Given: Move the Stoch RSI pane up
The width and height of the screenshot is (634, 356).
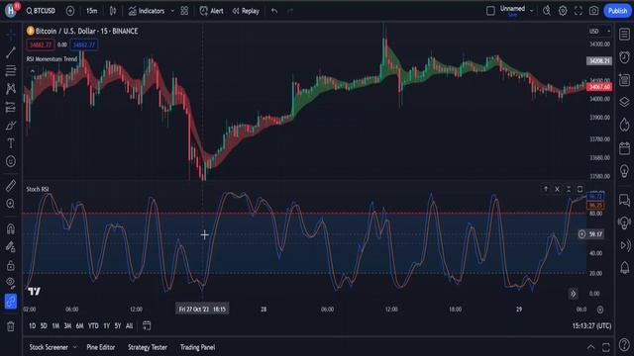Looking at the screenshot, I should pyautogui.click(x=546, y=189).
